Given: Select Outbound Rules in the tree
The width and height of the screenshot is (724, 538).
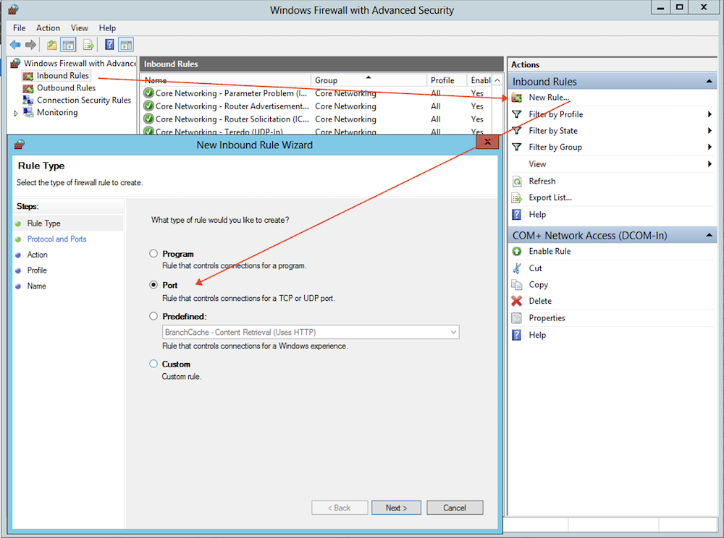Looking at the screenshot, I should 66,88.
